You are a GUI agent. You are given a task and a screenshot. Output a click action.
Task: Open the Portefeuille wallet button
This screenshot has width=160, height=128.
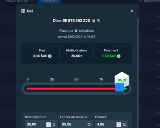[50, 1]
